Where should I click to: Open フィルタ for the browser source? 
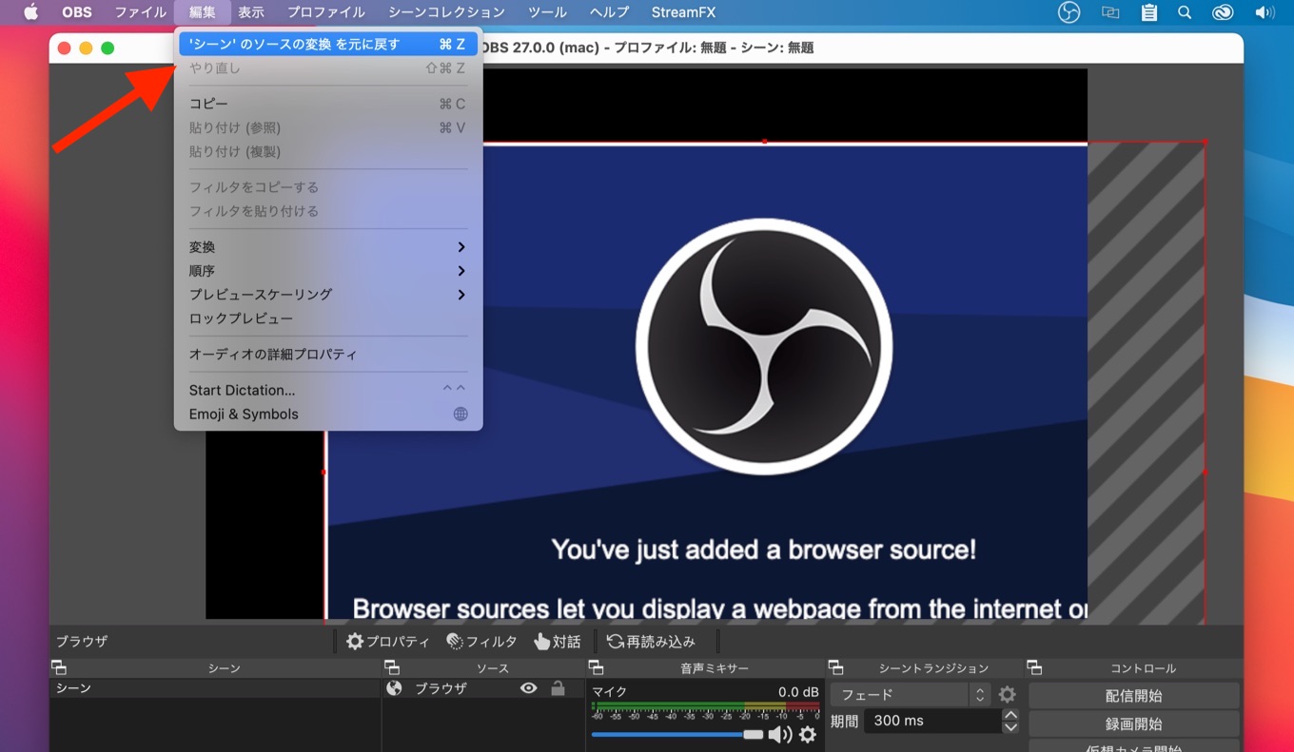click(481, 642)
